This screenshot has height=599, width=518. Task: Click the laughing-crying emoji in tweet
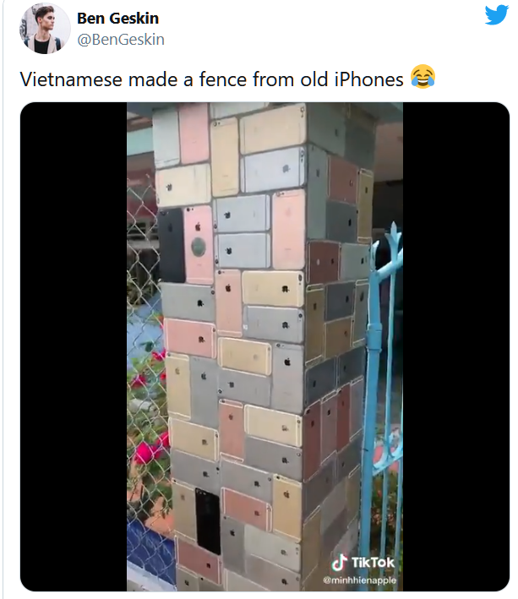pos(423,78)
